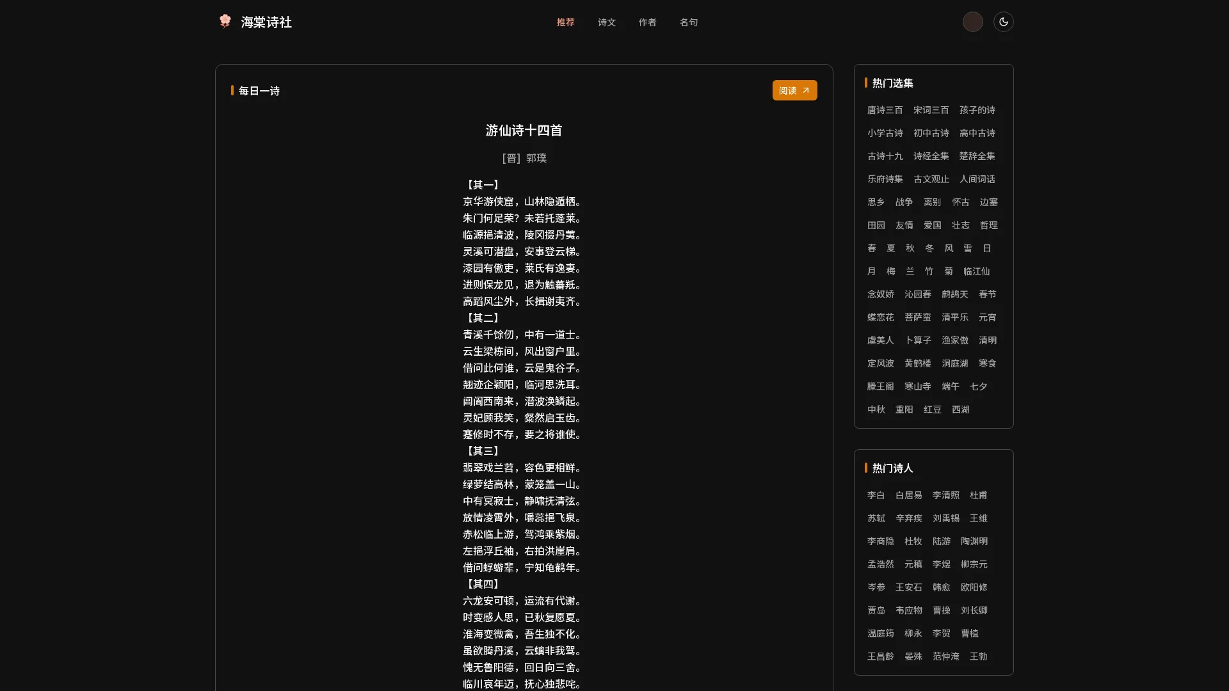The height and width of the screenshot is (691, 1229).
Task: Open the poem title 游仙诗十四首
Action: click(524, 131)
